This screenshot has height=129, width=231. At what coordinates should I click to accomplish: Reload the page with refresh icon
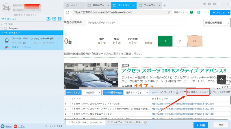67,12
